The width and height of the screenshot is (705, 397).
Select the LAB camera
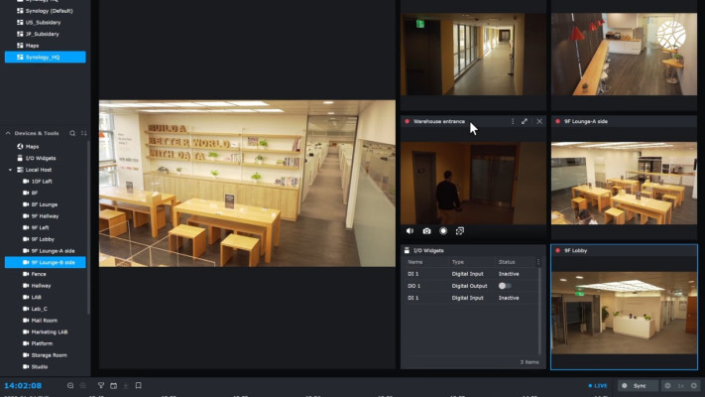tap(45, 297)
